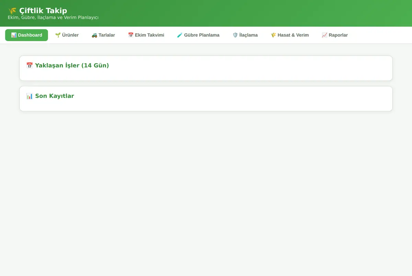Open the Gübre Planlama tab

pos(198,35)
